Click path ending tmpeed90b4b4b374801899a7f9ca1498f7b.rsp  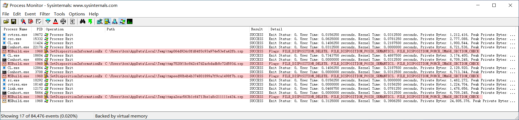point(174,76)
